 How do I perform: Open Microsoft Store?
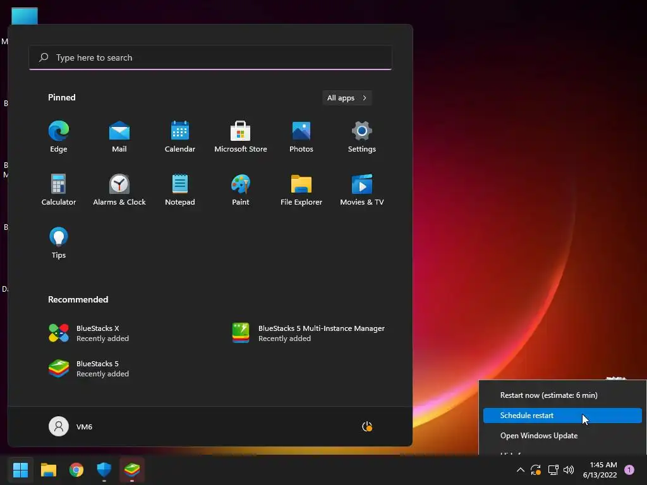[x=241, y=137]
